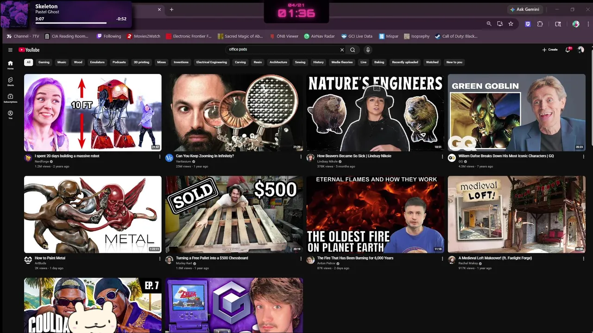Click the YouTube logo
593x333 pixels.
coord(29,50)
